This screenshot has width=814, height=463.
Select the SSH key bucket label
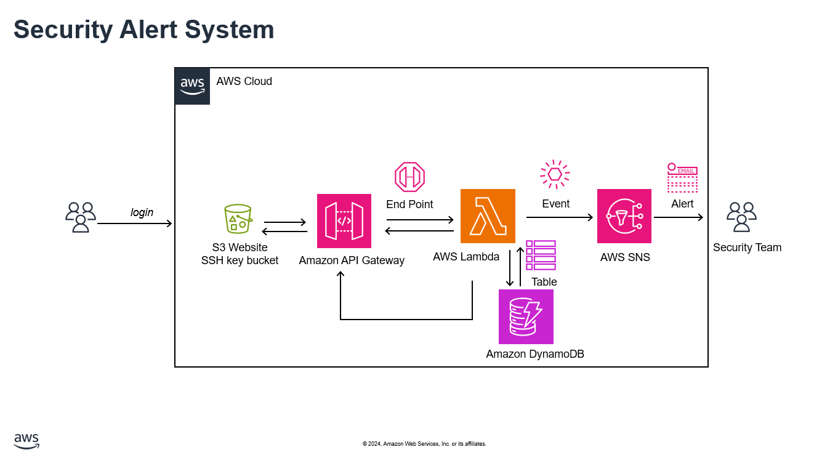point(240,260)
